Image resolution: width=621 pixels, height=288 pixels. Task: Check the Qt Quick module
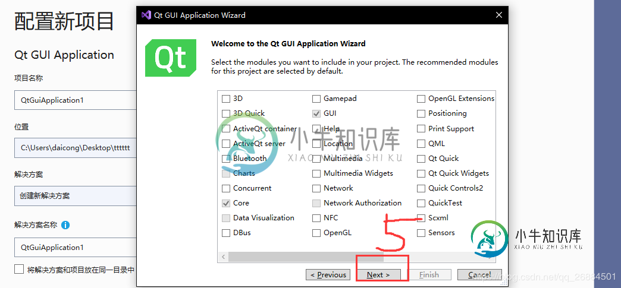coord(421,159)
